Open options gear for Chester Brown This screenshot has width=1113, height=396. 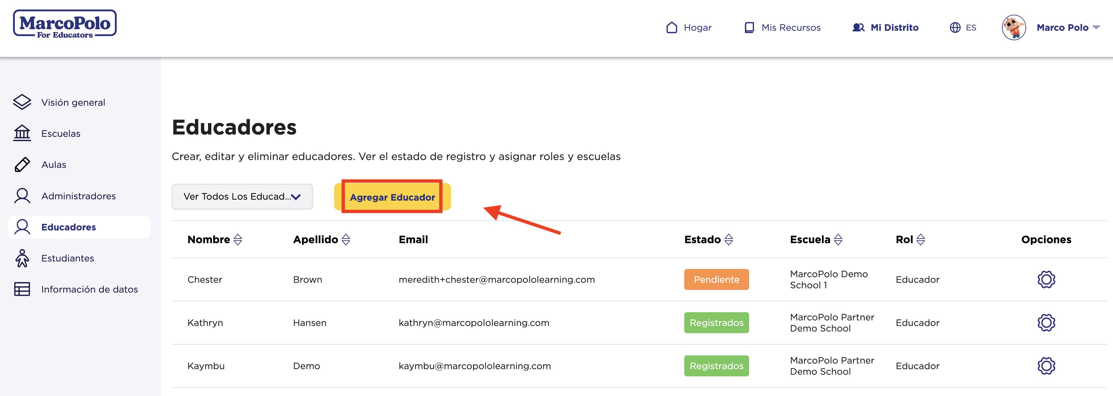click(x=1046, y=279)
